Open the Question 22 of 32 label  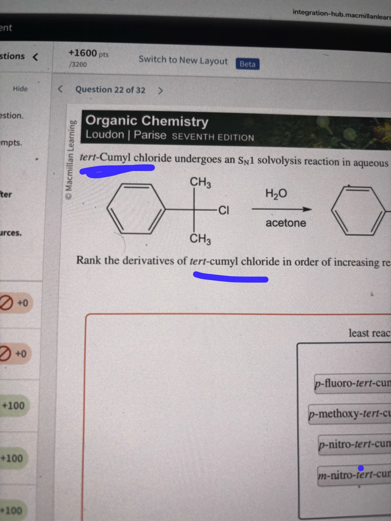110,90
